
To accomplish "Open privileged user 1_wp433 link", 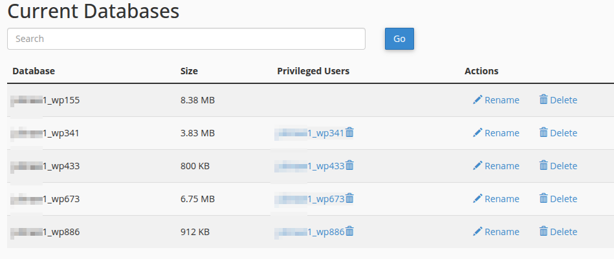I will click(x=309, y=166).
